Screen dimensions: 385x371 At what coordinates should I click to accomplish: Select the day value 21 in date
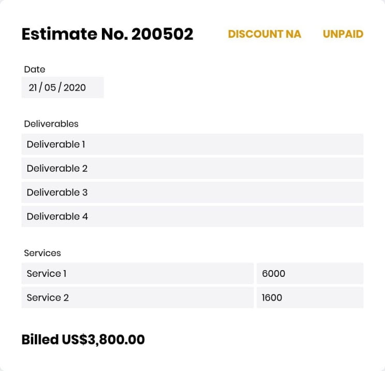(33, 87)
